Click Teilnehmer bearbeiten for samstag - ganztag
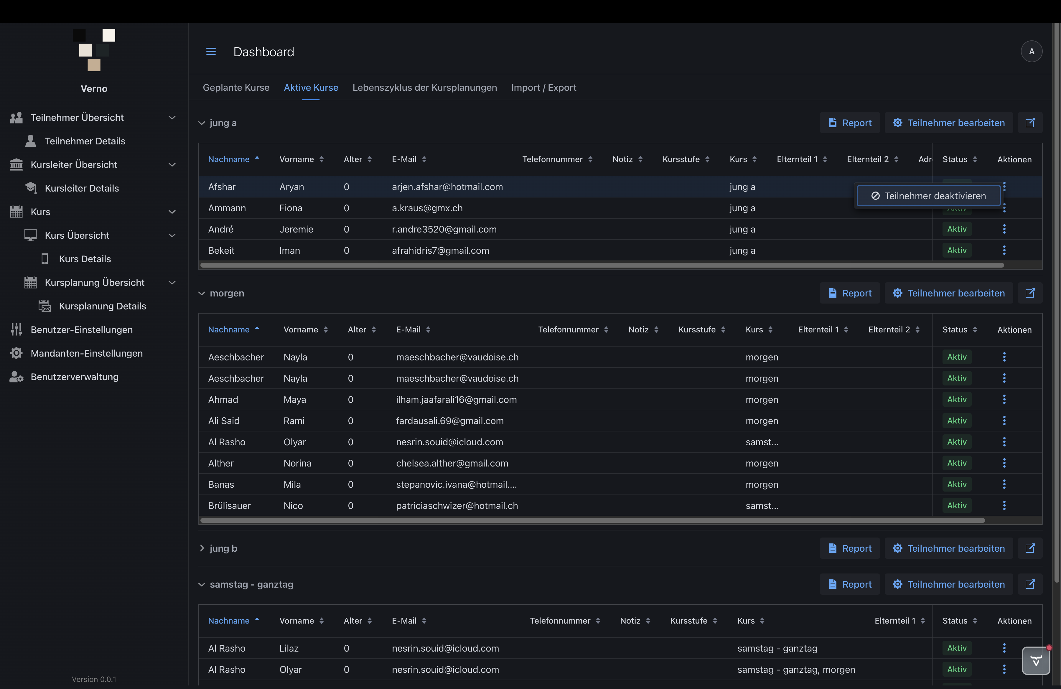This screenshot has height=689, width=1061. tap(949, 584)
